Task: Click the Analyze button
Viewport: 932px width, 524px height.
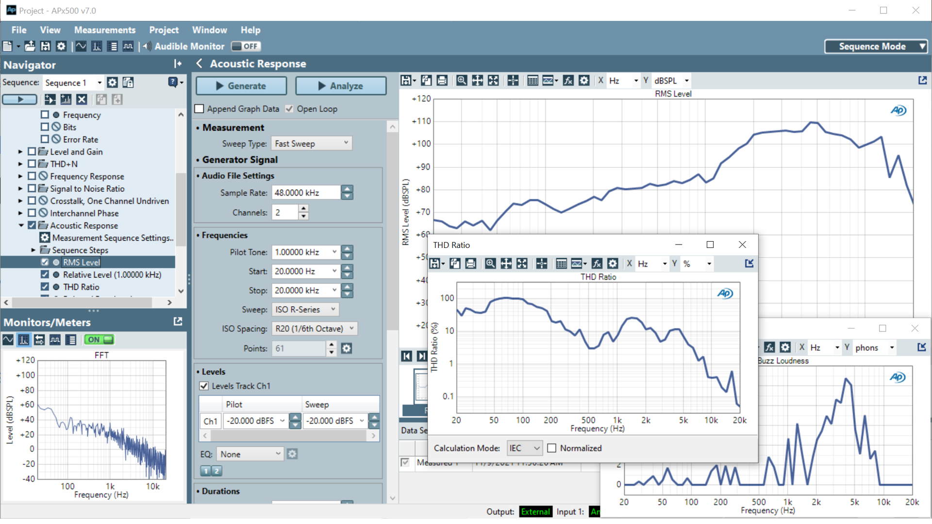Action: coord(341,86)
